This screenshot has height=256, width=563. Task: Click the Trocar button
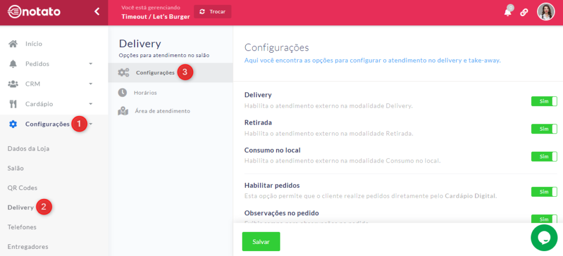pyautogui.click(x=213, y=12)
